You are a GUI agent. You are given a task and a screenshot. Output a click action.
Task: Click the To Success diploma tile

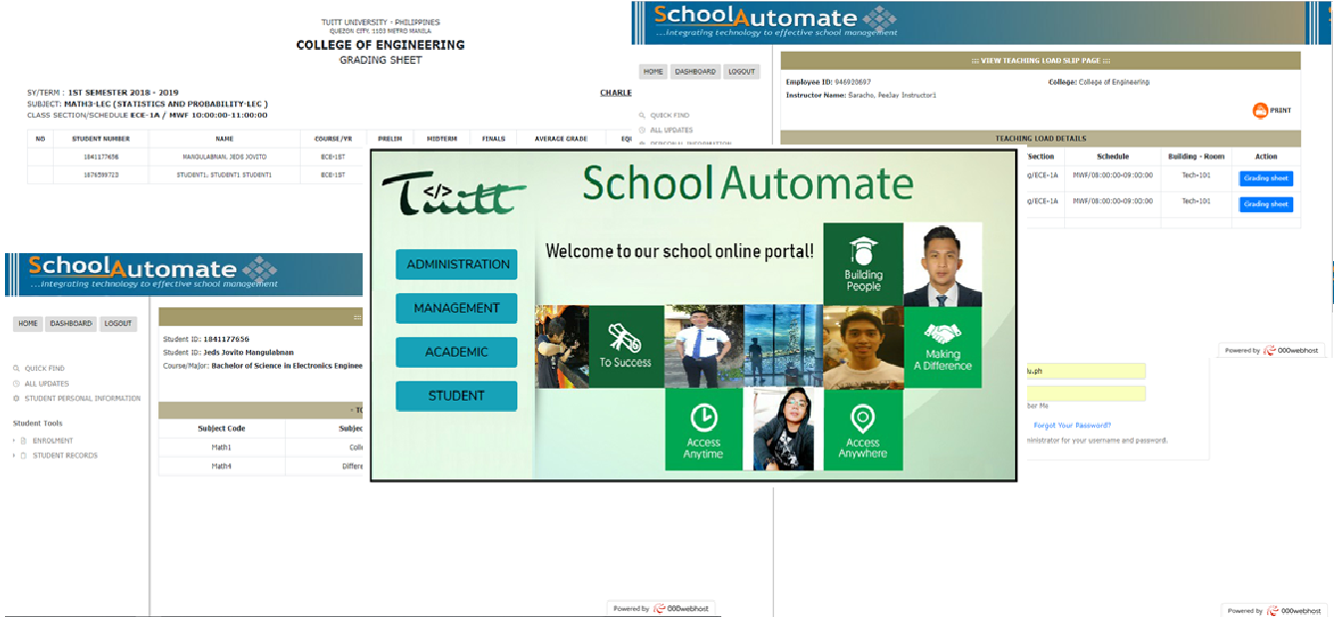[x=626, y=347]
